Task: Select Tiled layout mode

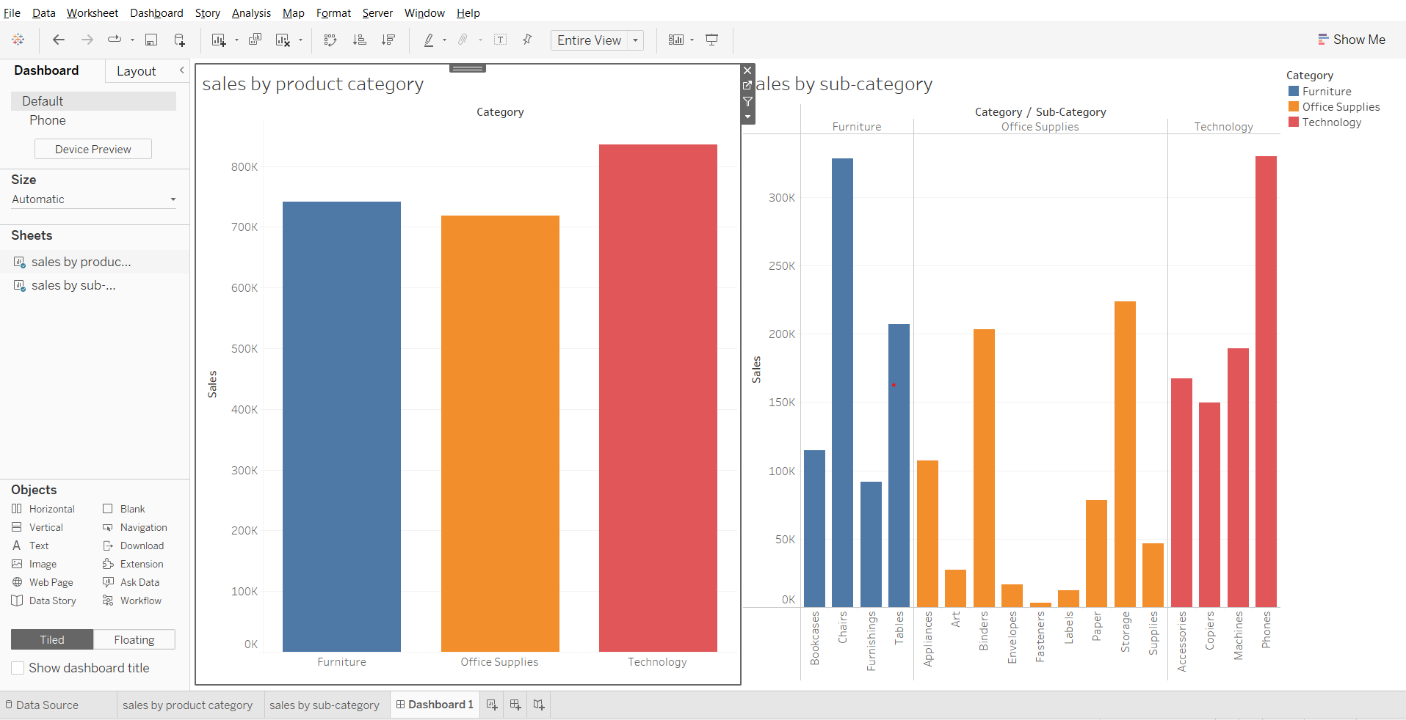Action: coord(52,639)
